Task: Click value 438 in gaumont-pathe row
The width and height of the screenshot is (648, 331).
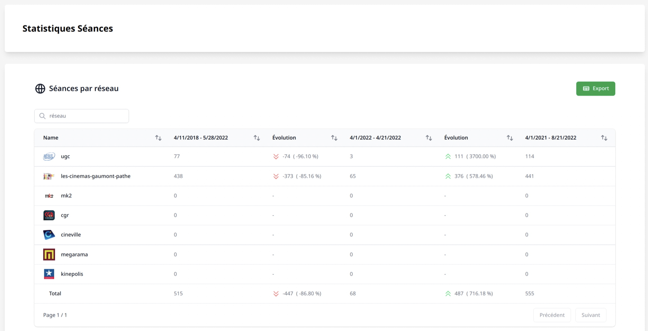Action: pyautogui.click(x=178, y=176)
